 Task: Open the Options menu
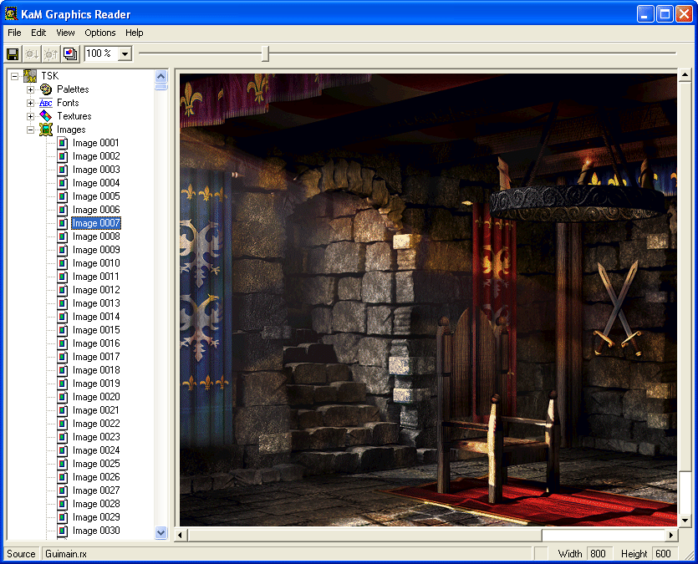(100, 33)
